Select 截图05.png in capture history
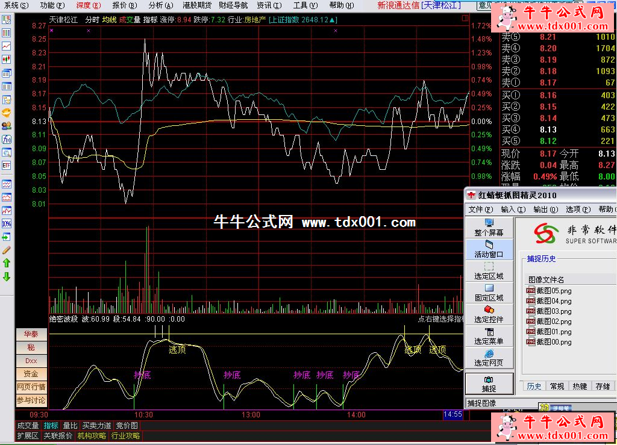This screenshot has width=617, height=445. coord(549,291)
